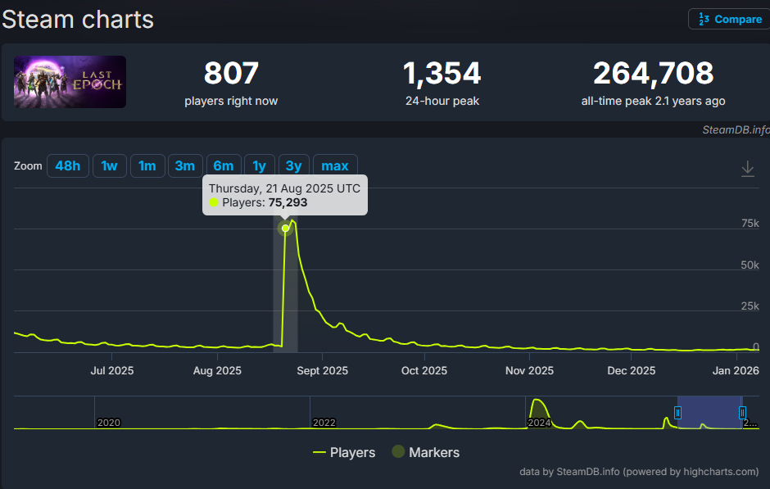Click the Markers legend circle icon

(x=398, y=452)
